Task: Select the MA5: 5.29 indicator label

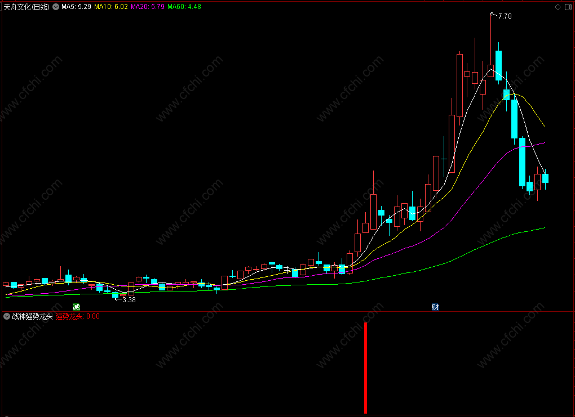Action: [76, 7]
